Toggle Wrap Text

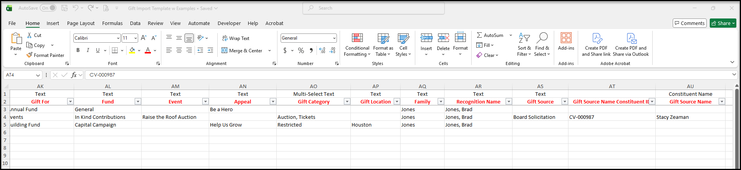click(x=236, y=38)
